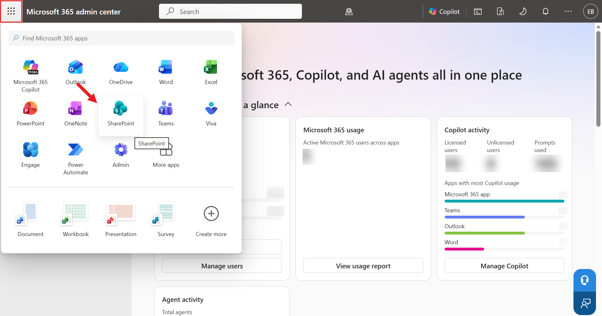Click the Licensed users label

pyautogui.click(x=455, y=146)
